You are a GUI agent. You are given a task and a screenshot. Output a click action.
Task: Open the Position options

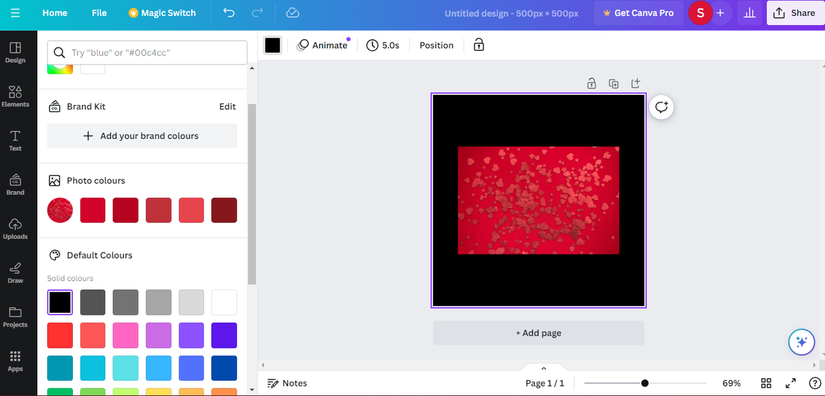click(436, 45)
